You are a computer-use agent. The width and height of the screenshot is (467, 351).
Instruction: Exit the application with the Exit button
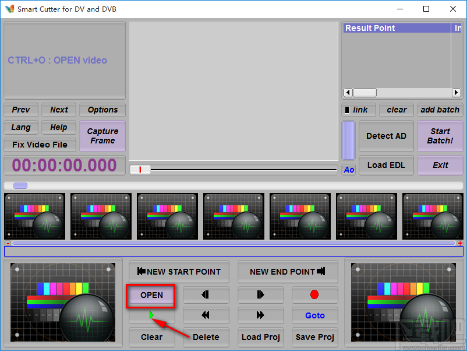[440, 165]
